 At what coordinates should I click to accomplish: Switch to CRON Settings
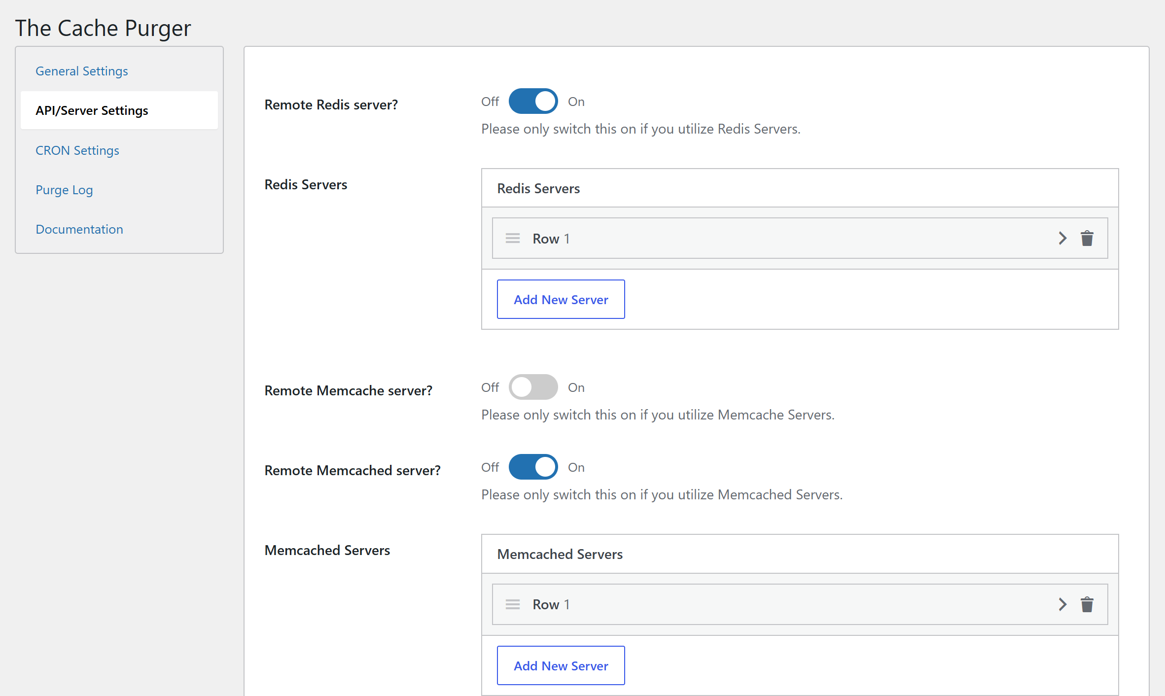click(x=77, y=150)
